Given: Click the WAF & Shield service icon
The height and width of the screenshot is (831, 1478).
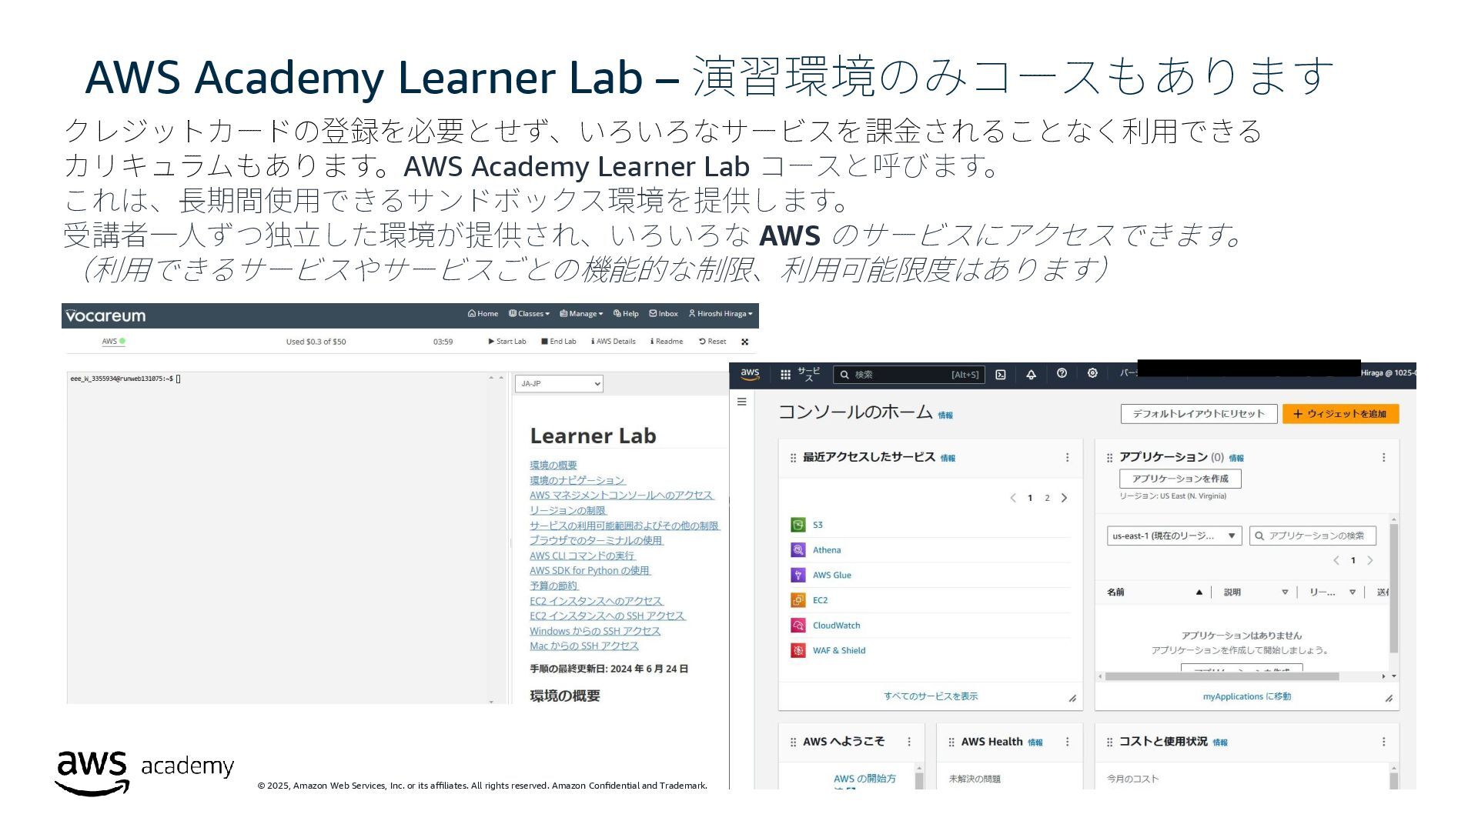Looking at the screenshot, I should [798, 650].
